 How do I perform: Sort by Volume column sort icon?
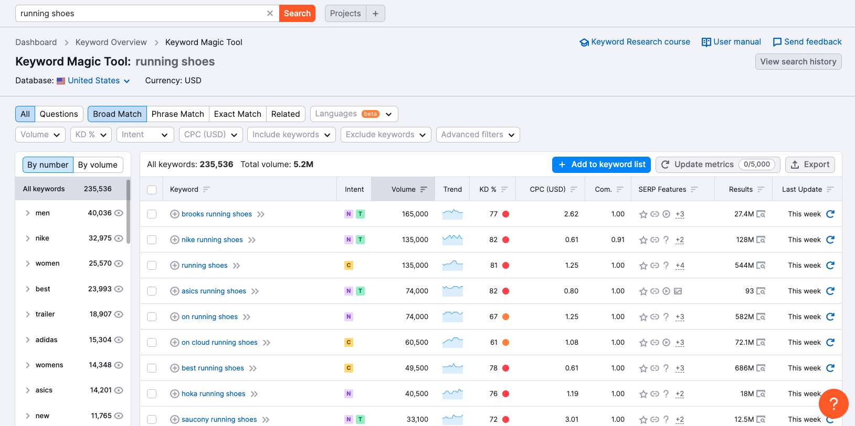(424, 189)
